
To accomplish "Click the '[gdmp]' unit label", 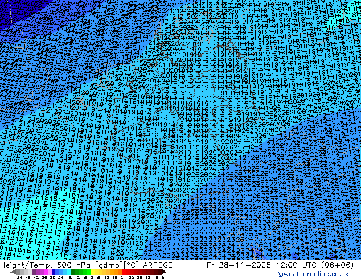I will [x=109, y=265].
